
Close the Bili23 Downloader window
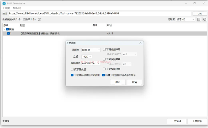point(204,3)
